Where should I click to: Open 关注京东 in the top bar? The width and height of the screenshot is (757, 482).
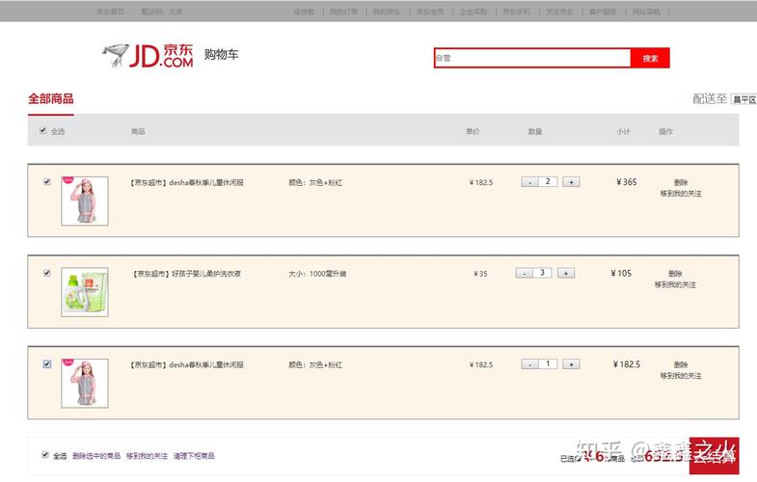click(x=559, y=12)
